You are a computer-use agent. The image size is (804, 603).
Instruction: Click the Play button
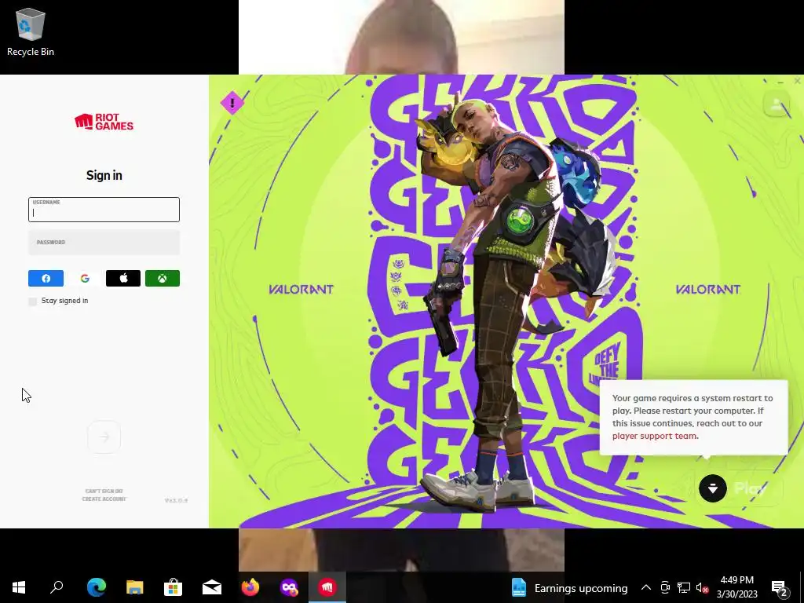click(750, 488)
